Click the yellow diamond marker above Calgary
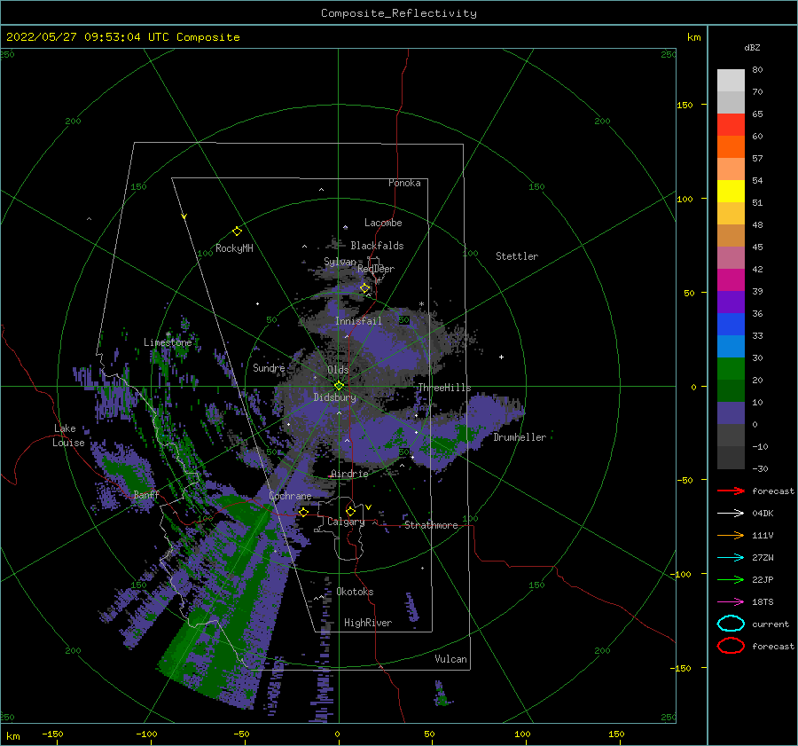The height and width of the screenshot is (746, 798). pyautogui.click(x=350, y=511)
